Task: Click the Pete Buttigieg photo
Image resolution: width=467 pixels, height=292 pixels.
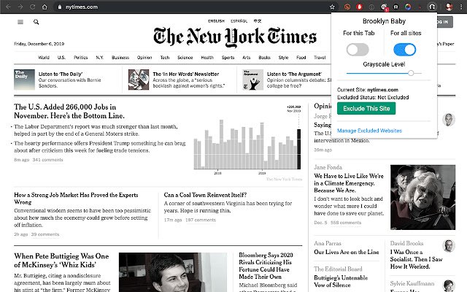Action: (x=173, y=272)
